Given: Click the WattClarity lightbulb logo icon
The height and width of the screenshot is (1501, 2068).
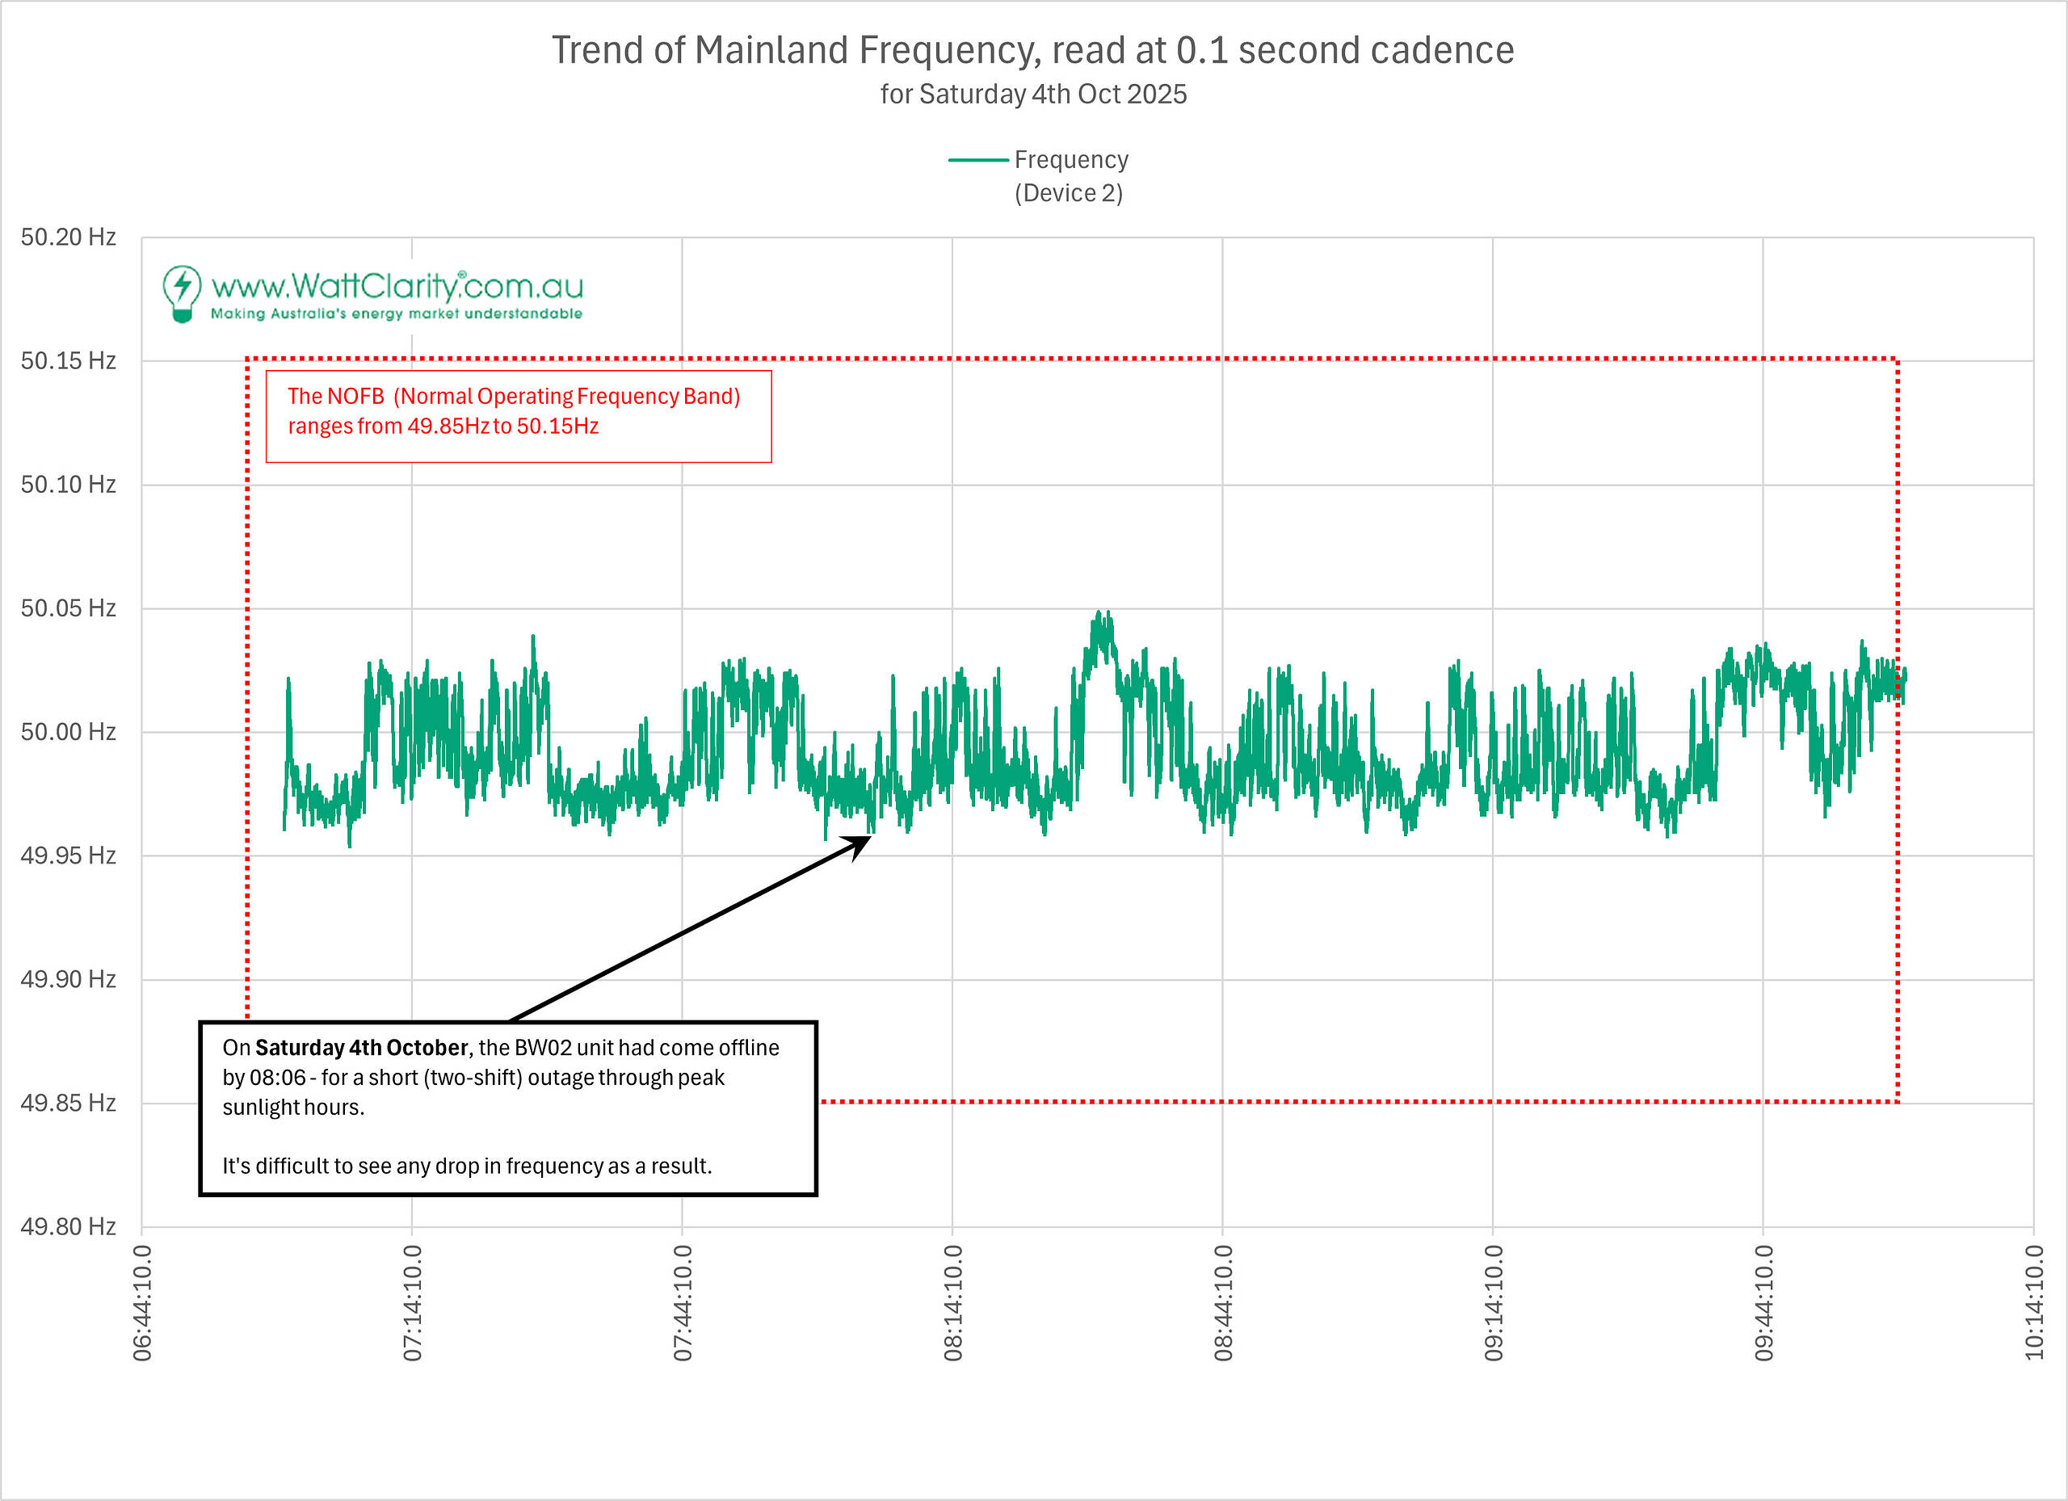Looking at the screenshot, I should tap(182, 292).
